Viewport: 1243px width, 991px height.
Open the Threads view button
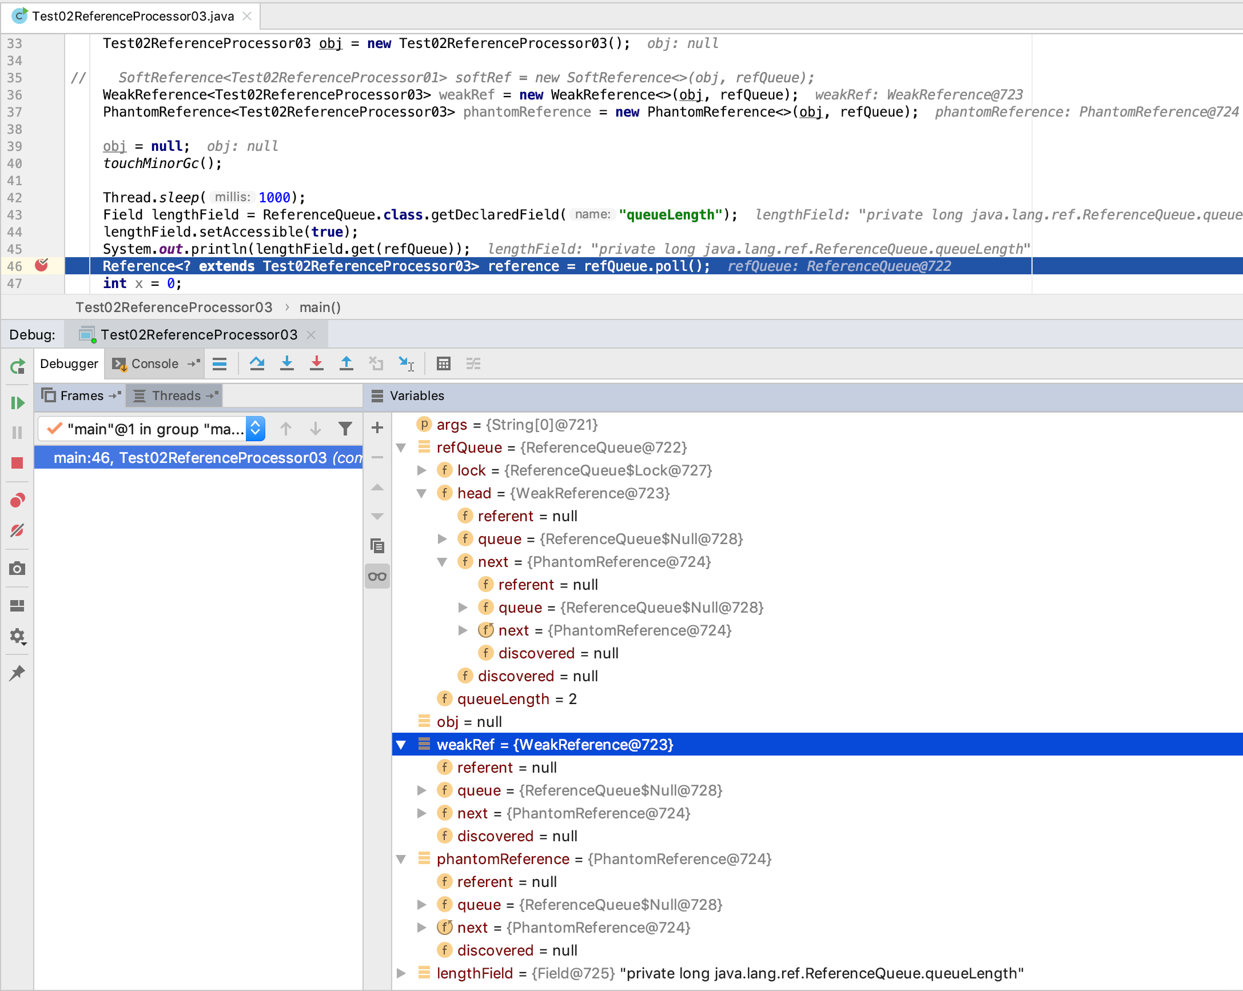(173, 395)
